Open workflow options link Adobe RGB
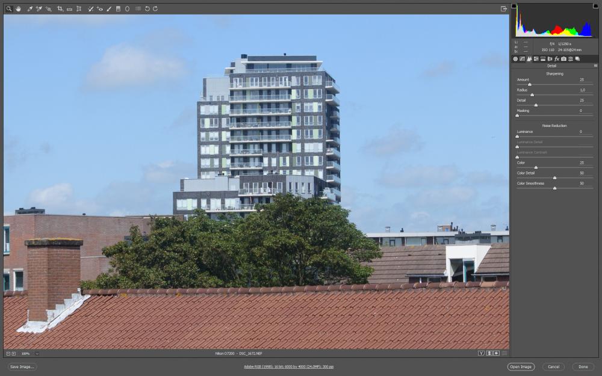602x376 pixels. click(289, 367)
